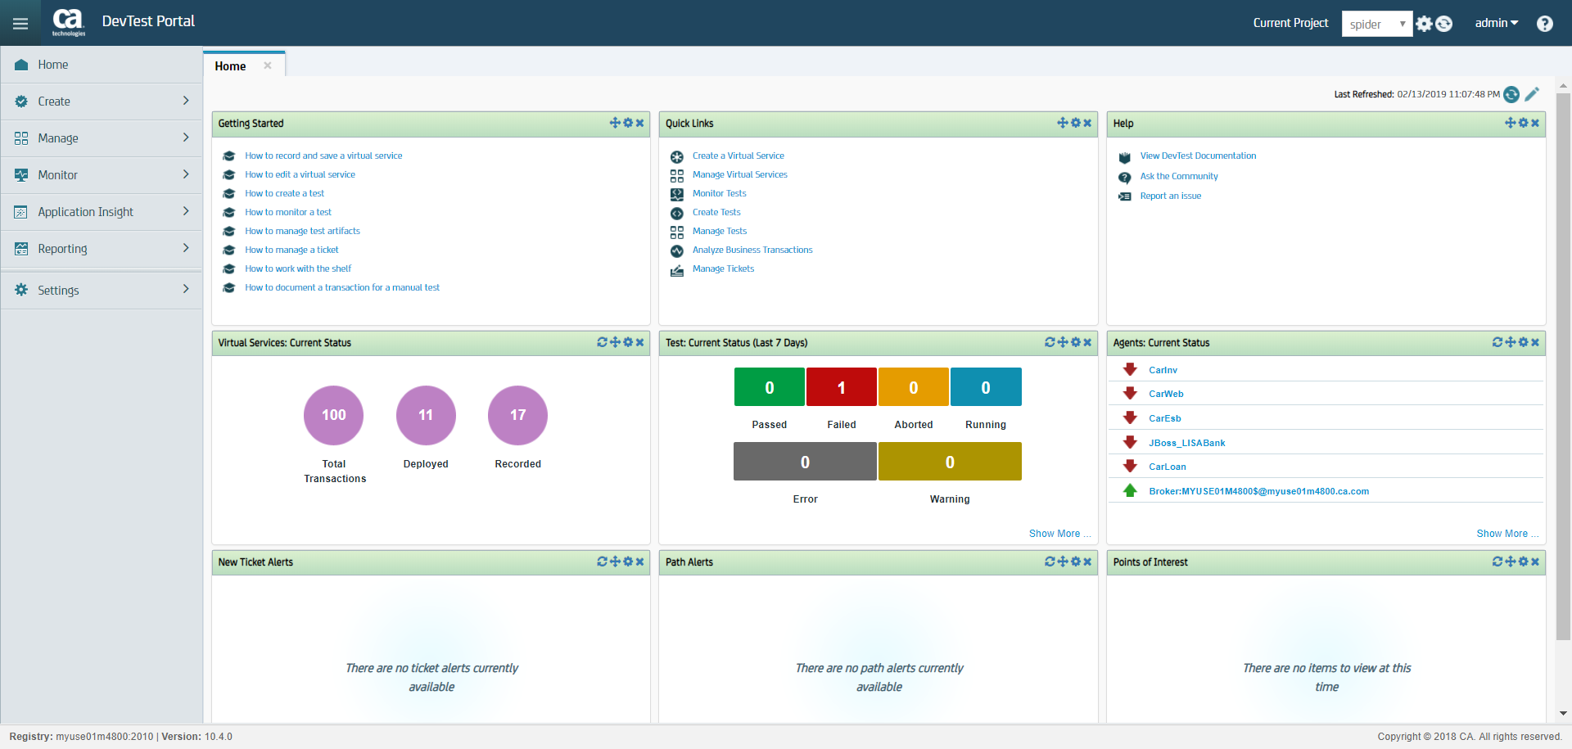Refresh New Ticket Alerts panel
Viewport: 1572px width, 749px height.
coord(603,562)
